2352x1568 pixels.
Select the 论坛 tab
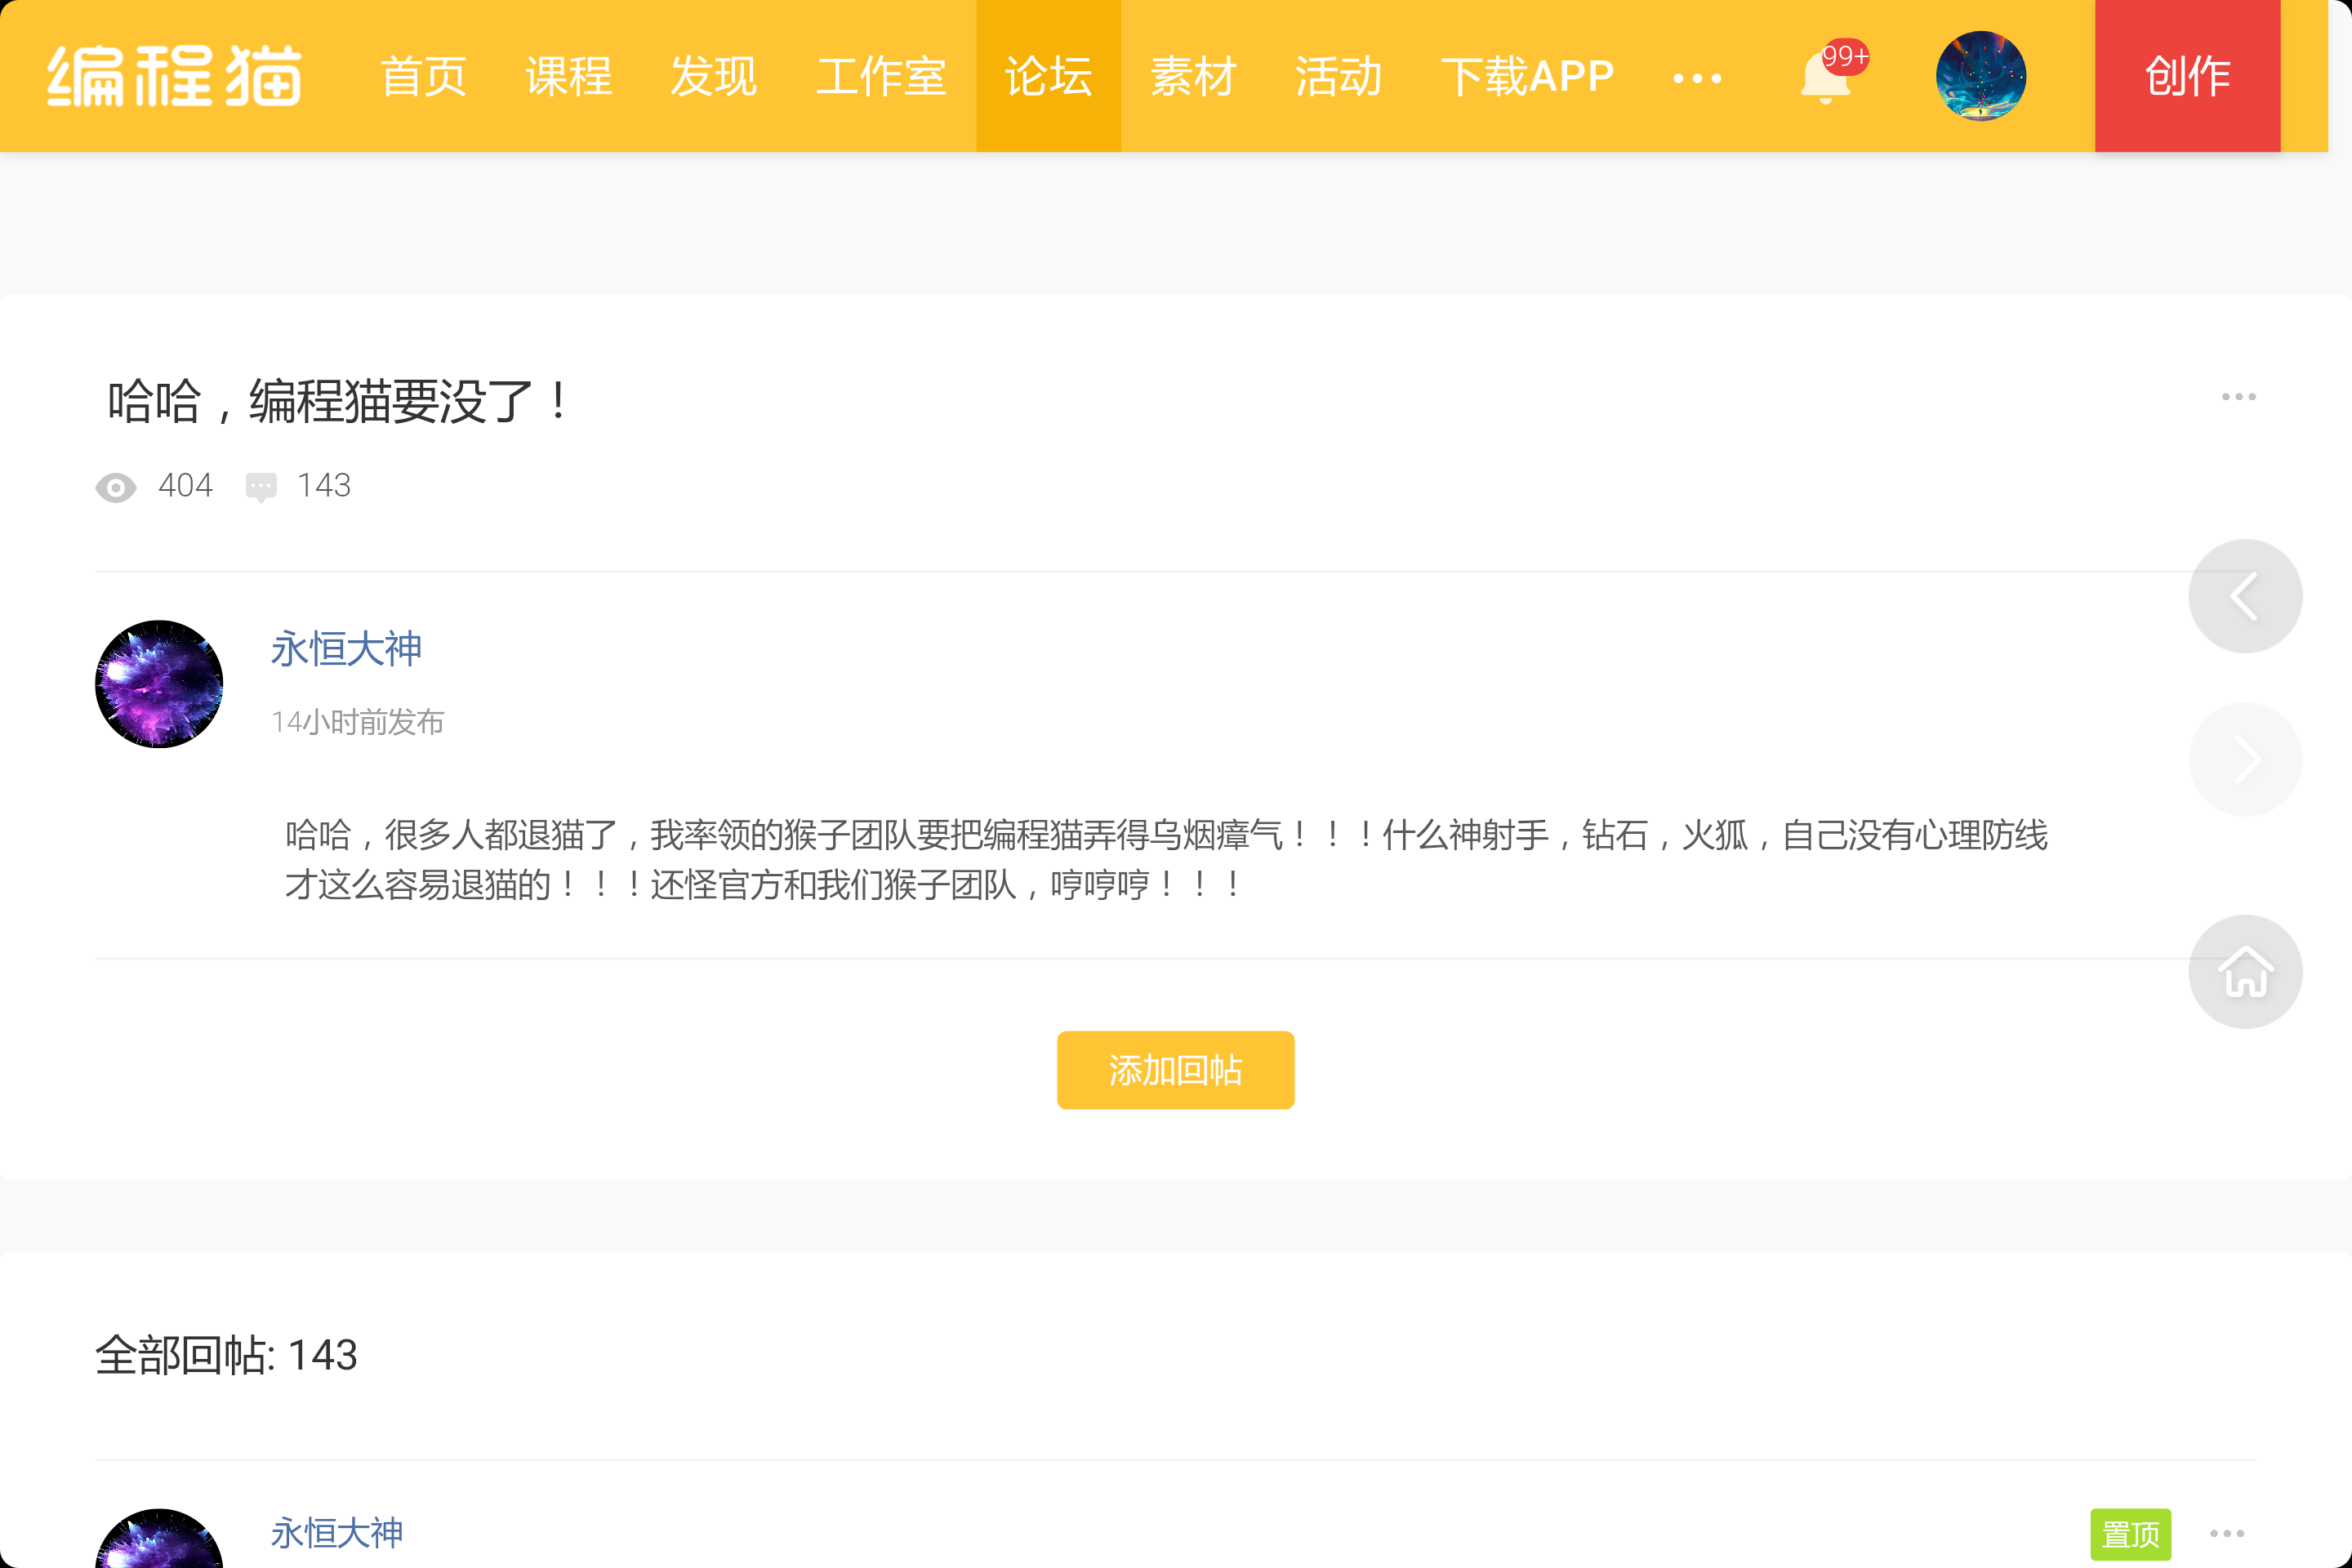pyautogui.click(x=1048, y=76)
